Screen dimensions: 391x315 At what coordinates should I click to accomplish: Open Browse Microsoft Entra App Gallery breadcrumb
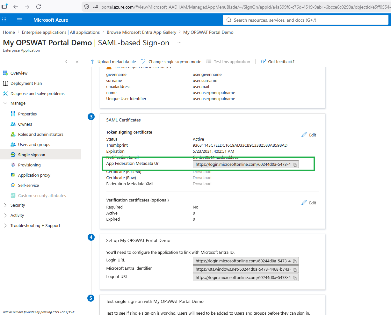[x=141, y=32]
